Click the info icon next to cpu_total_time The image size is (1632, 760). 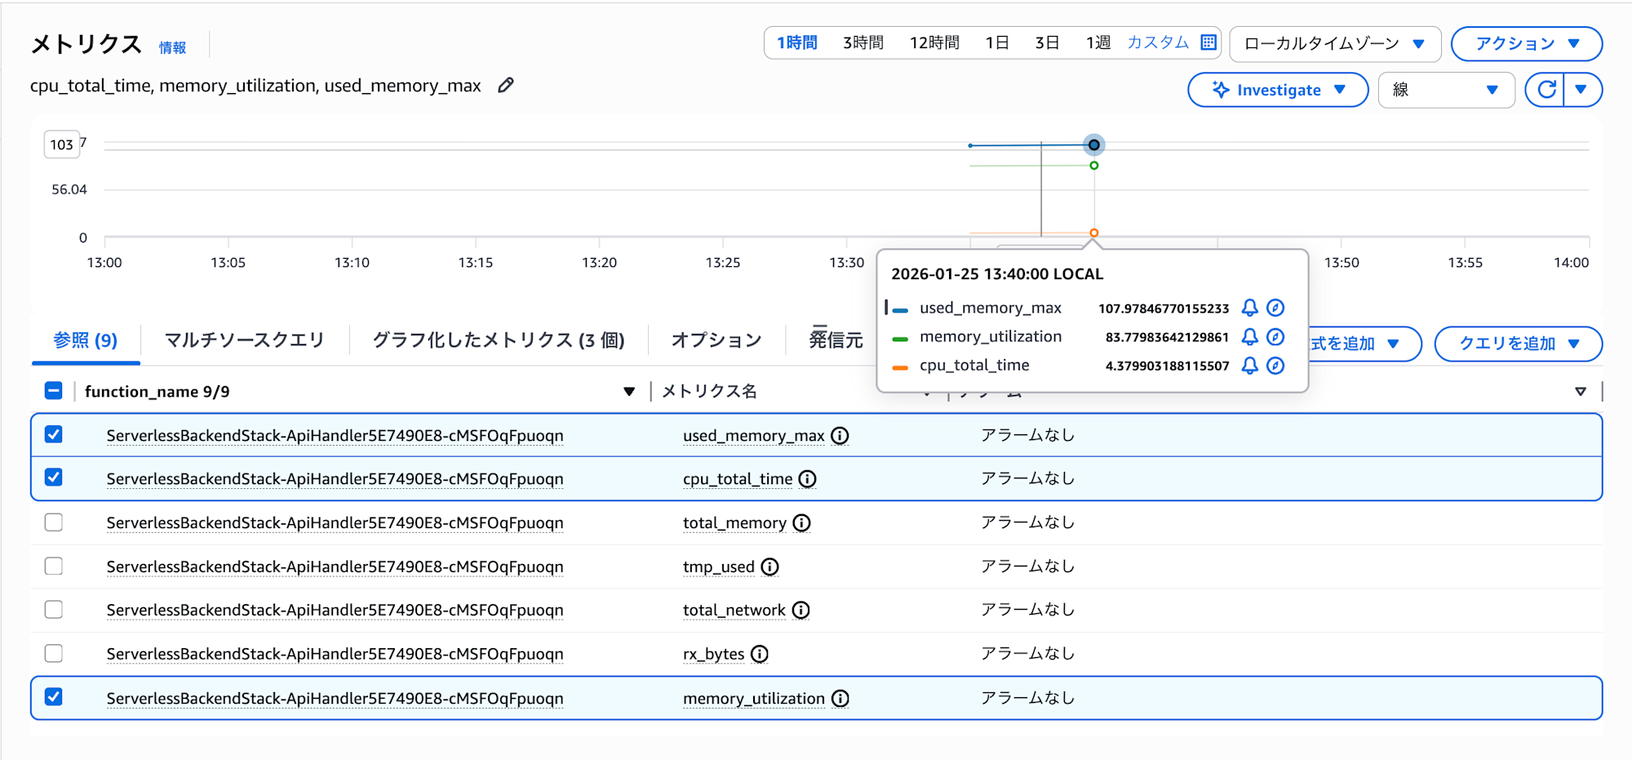click(806, 479)
